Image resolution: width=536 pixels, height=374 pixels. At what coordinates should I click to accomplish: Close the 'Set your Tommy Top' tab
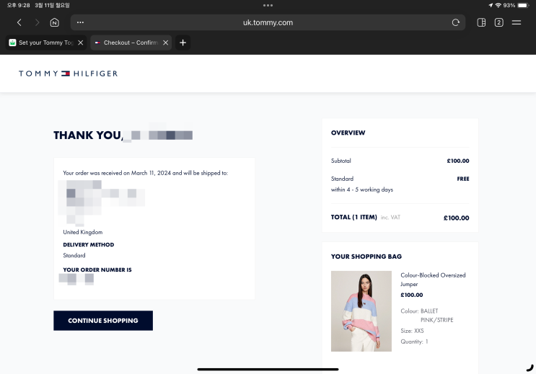81,43
